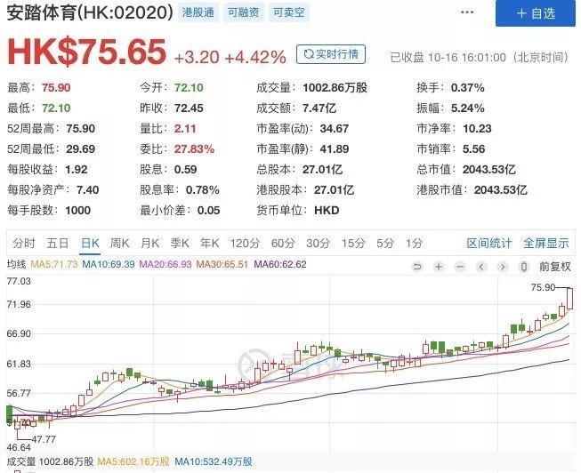This screenshot has height=473, width=581.
Task: Open the three-dot more options menu
Action: point(467,12)
